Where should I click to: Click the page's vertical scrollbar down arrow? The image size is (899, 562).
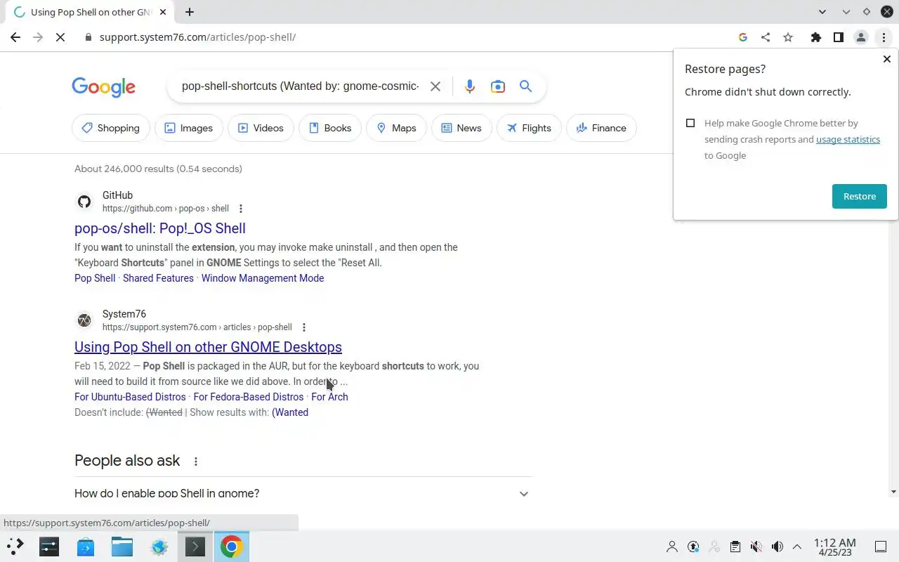(x=893, y=492)
